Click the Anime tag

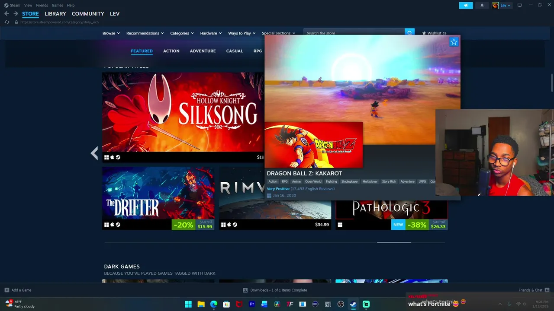click(296, 181)
